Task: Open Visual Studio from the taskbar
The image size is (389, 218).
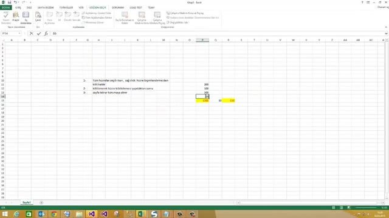Action: [x=92, y=214]
